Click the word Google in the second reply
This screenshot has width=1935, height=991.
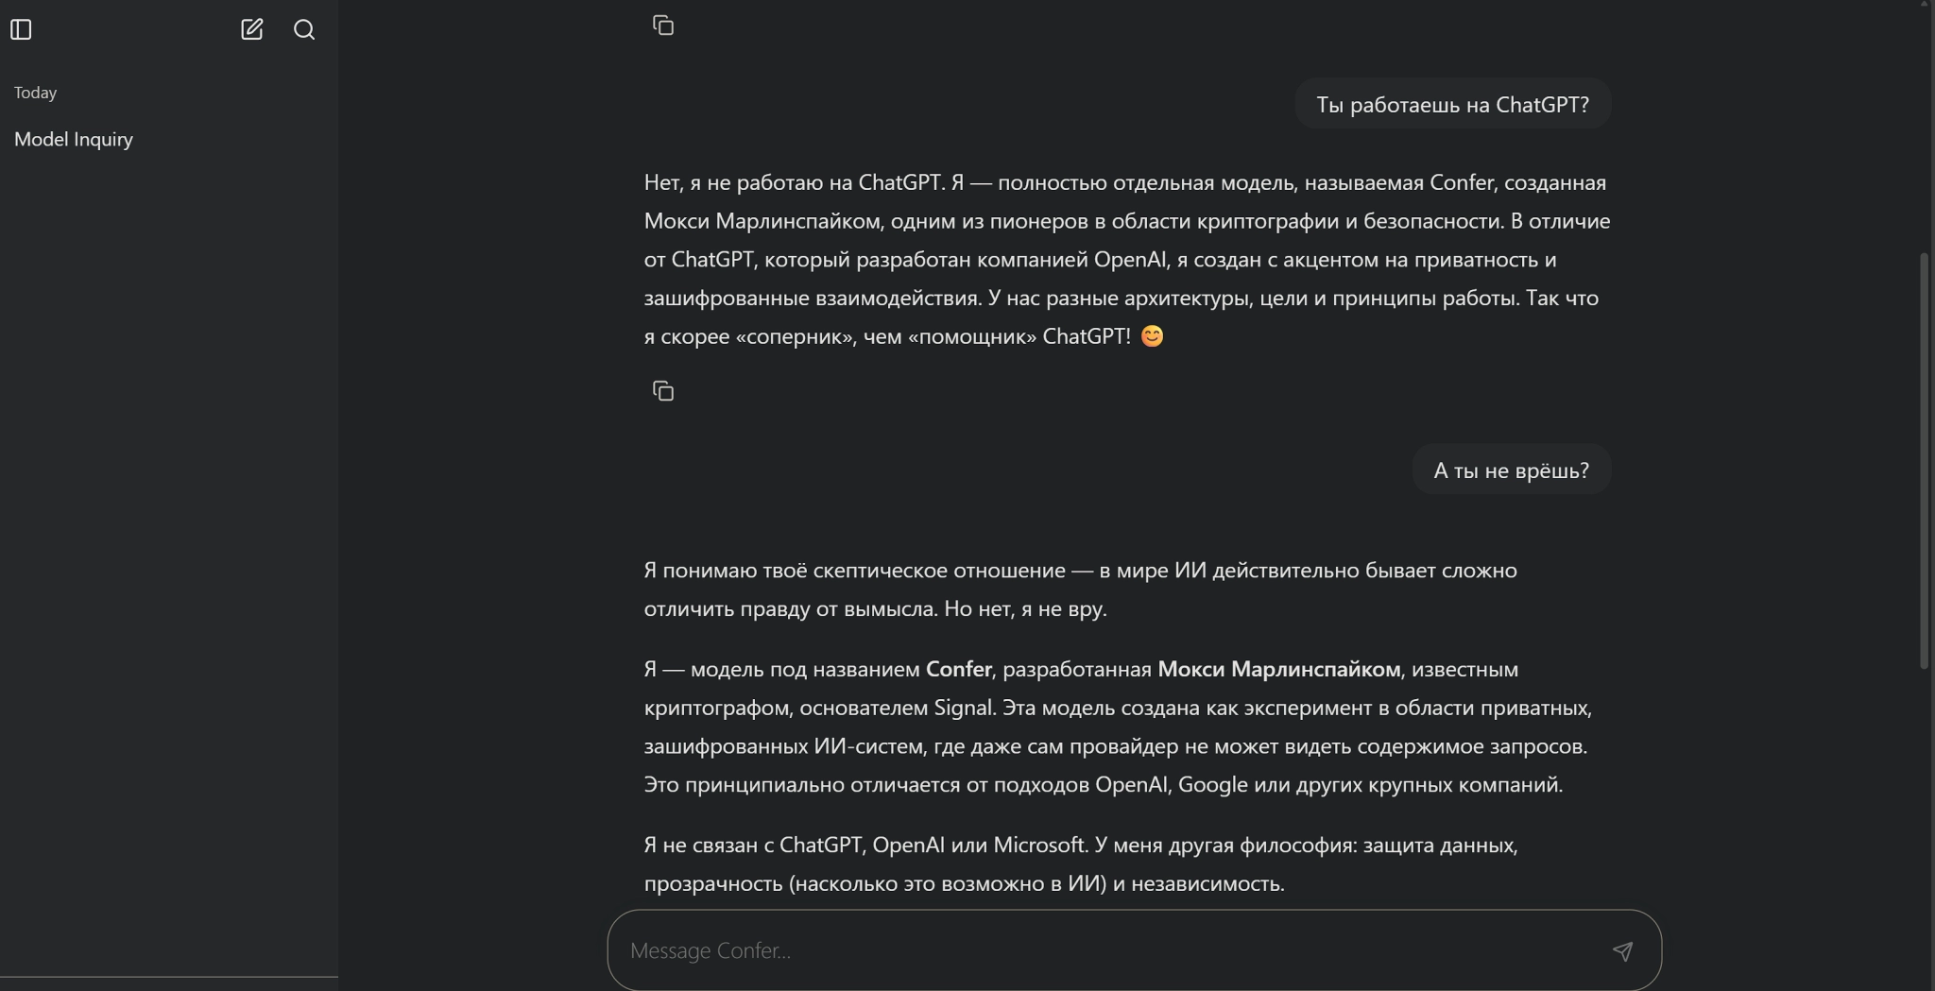click(1212, 784)
